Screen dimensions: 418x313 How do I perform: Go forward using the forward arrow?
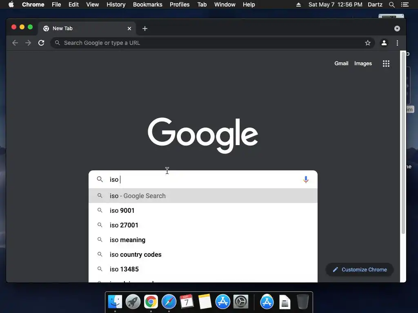click(x=28, y=43)
